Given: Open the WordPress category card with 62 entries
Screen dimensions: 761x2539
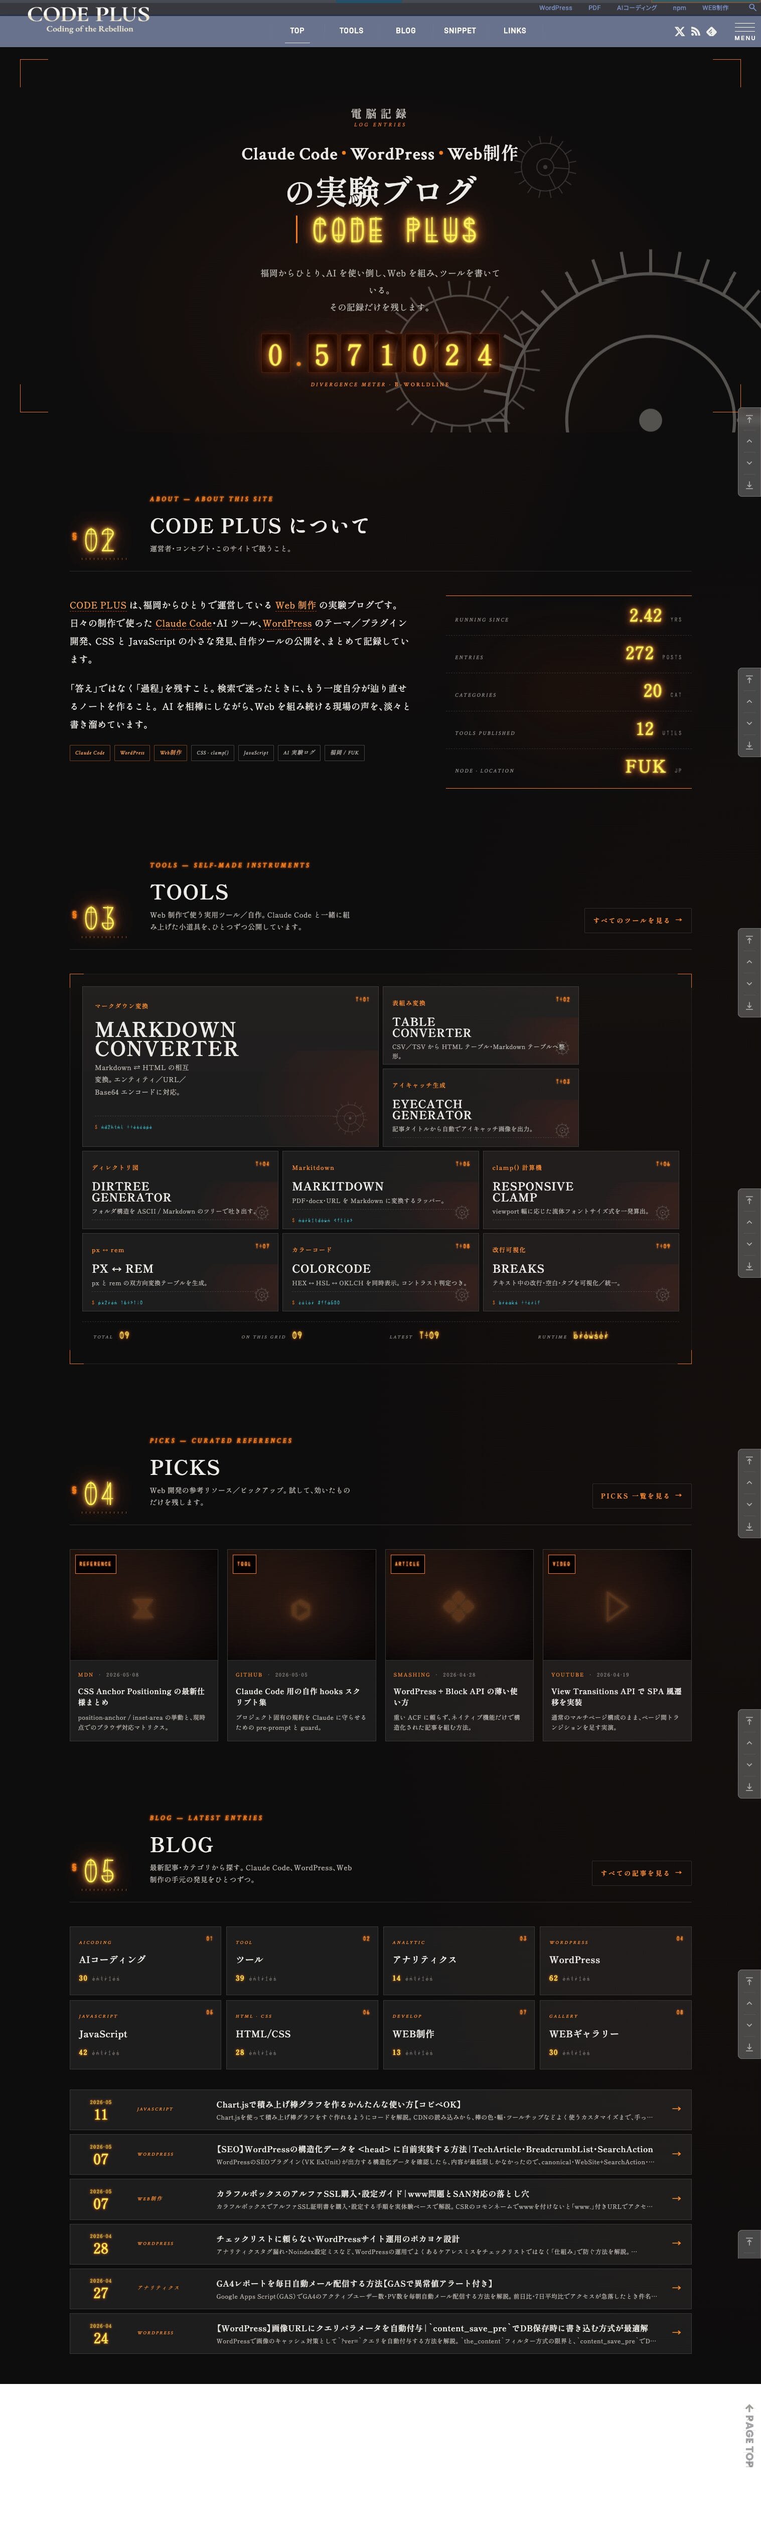Looking at the screenshot, I should click(615, 1961).
